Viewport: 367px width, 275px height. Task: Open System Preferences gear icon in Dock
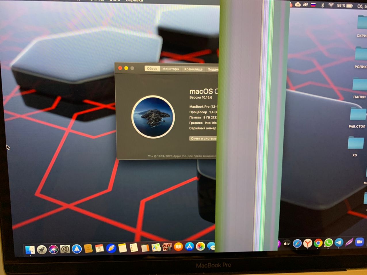[65, 249]
